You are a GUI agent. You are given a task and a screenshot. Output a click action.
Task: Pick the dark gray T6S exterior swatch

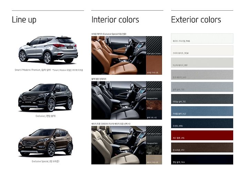pyautogui.click(x=202, y=99)
